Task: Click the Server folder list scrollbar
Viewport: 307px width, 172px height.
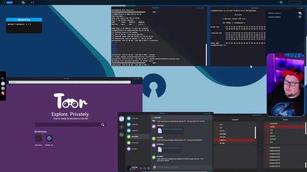Action: click(305, 129)
